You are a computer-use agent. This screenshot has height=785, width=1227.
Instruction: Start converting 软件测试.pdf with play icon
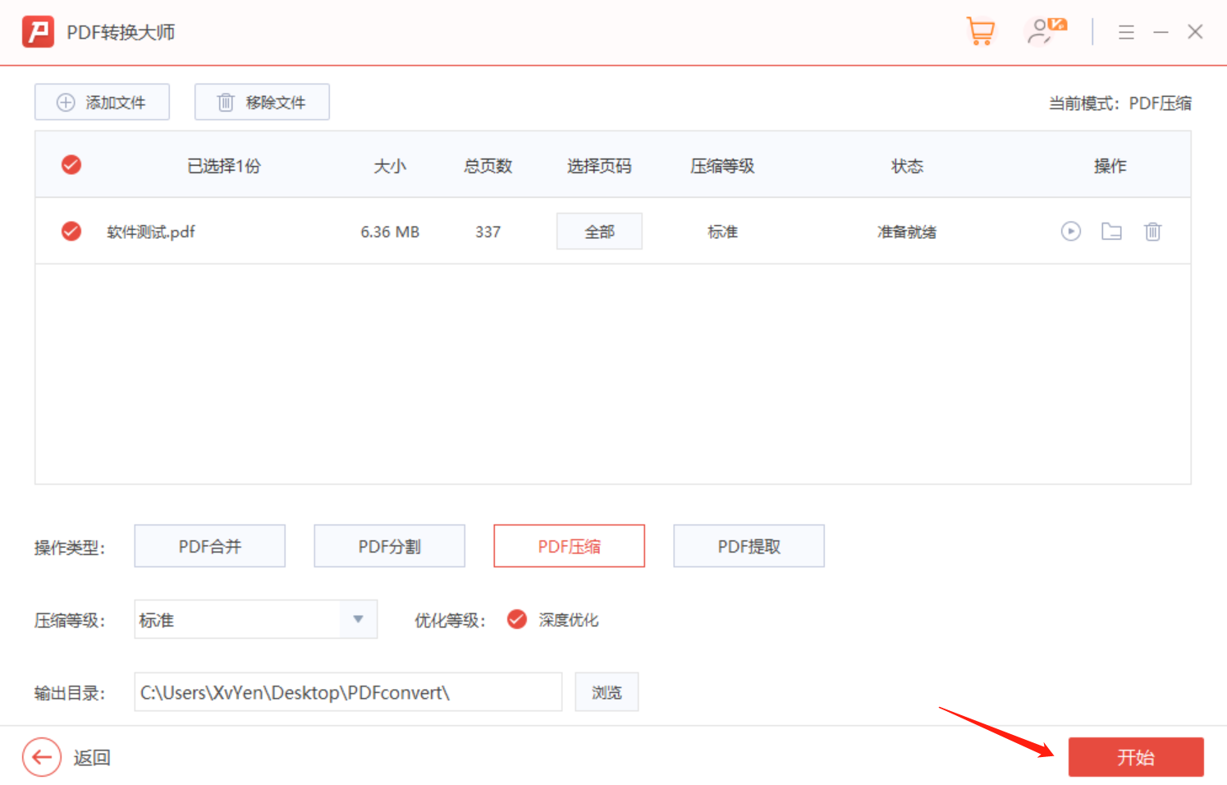tap(1070, 232)
